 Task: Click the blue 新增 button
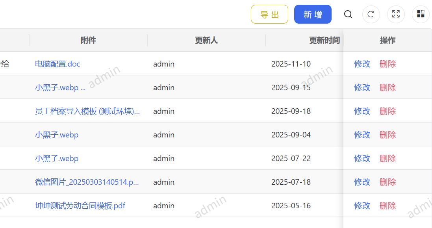pos(313,14)
